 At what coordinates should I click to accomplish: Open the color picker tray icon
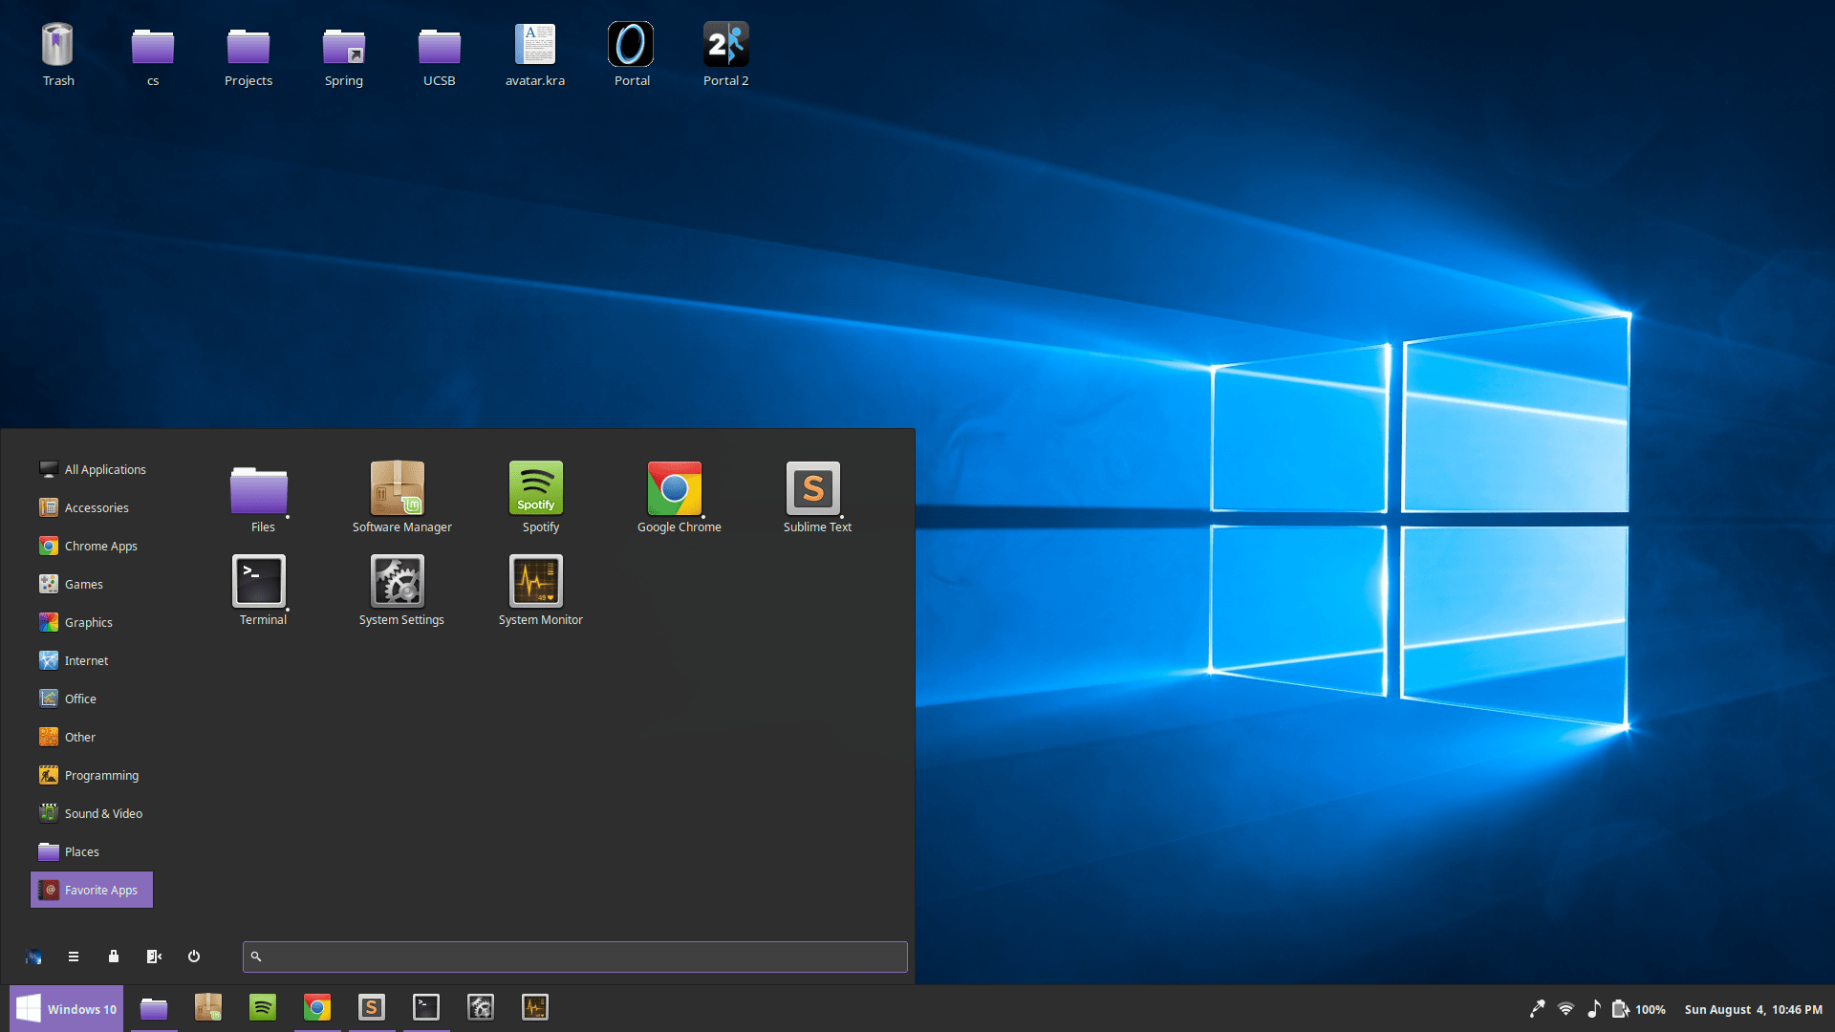click(1537, 1009)
